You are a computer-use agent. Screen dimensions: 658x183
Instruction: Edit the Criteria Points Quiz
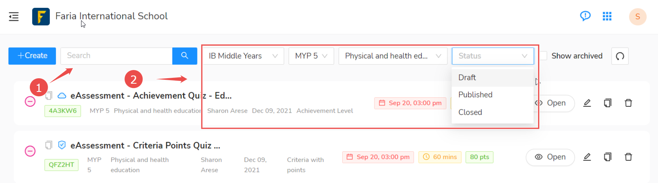click(587, 157)
